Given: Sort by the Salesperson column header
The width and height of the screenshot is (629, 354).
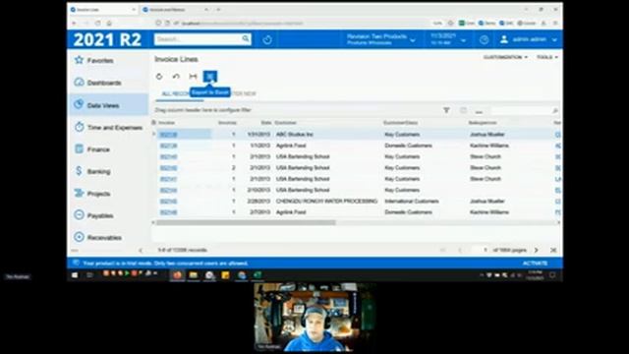Looking at the screenshot, I should 483,122.
